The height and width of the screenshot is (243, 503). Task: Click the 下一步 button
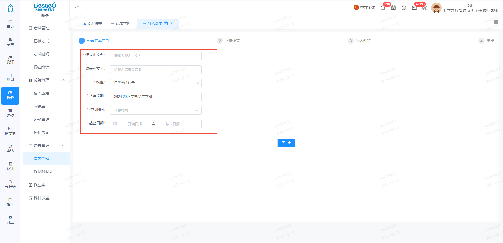286,143
